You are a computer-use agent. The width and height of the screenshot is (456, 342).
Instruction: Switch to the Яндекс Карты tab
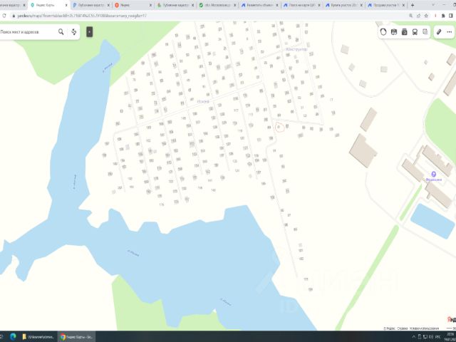point(48,5)
